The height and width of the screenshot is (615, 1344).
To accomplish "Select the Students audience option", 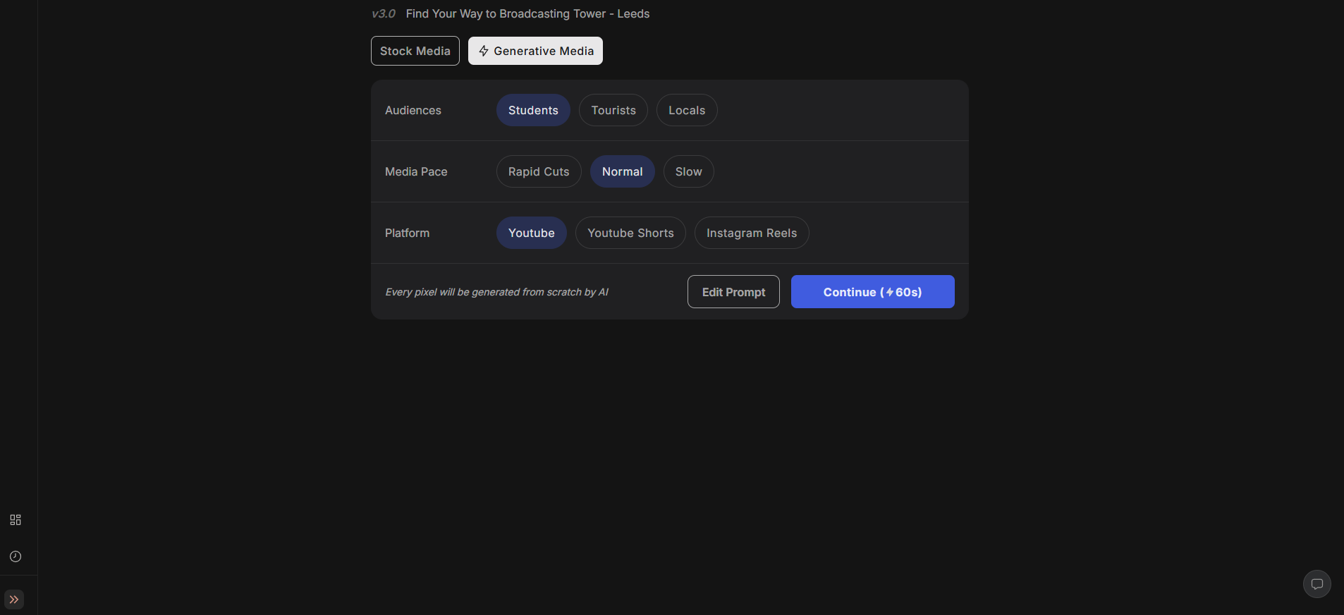I will (x=533, y=110).
